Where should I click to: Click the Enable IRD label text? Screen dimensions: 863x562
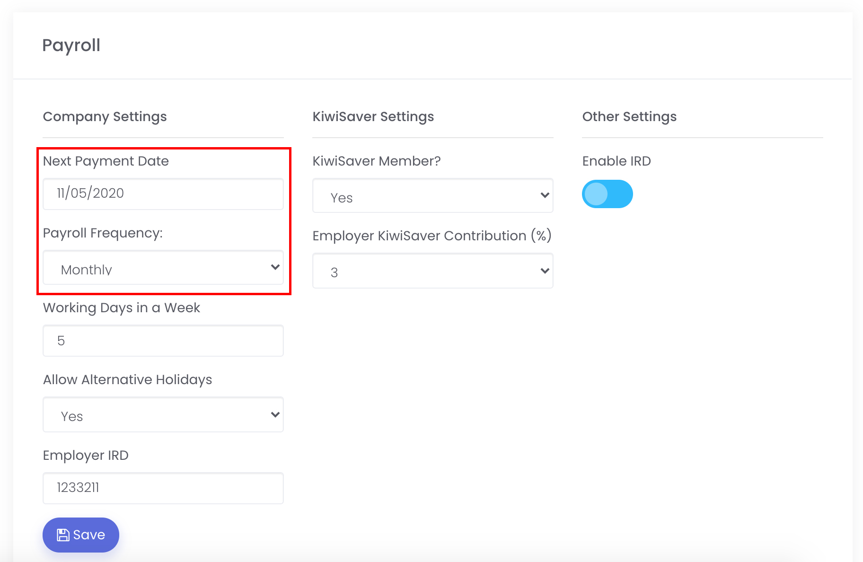coord(616,161)
